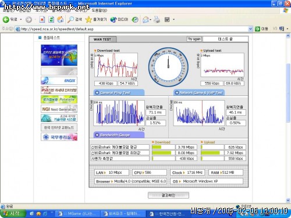This screenshot has width=291, height=218.
Task: Click the OS Microsoft Windows XP field
Action: pos(207,181)
